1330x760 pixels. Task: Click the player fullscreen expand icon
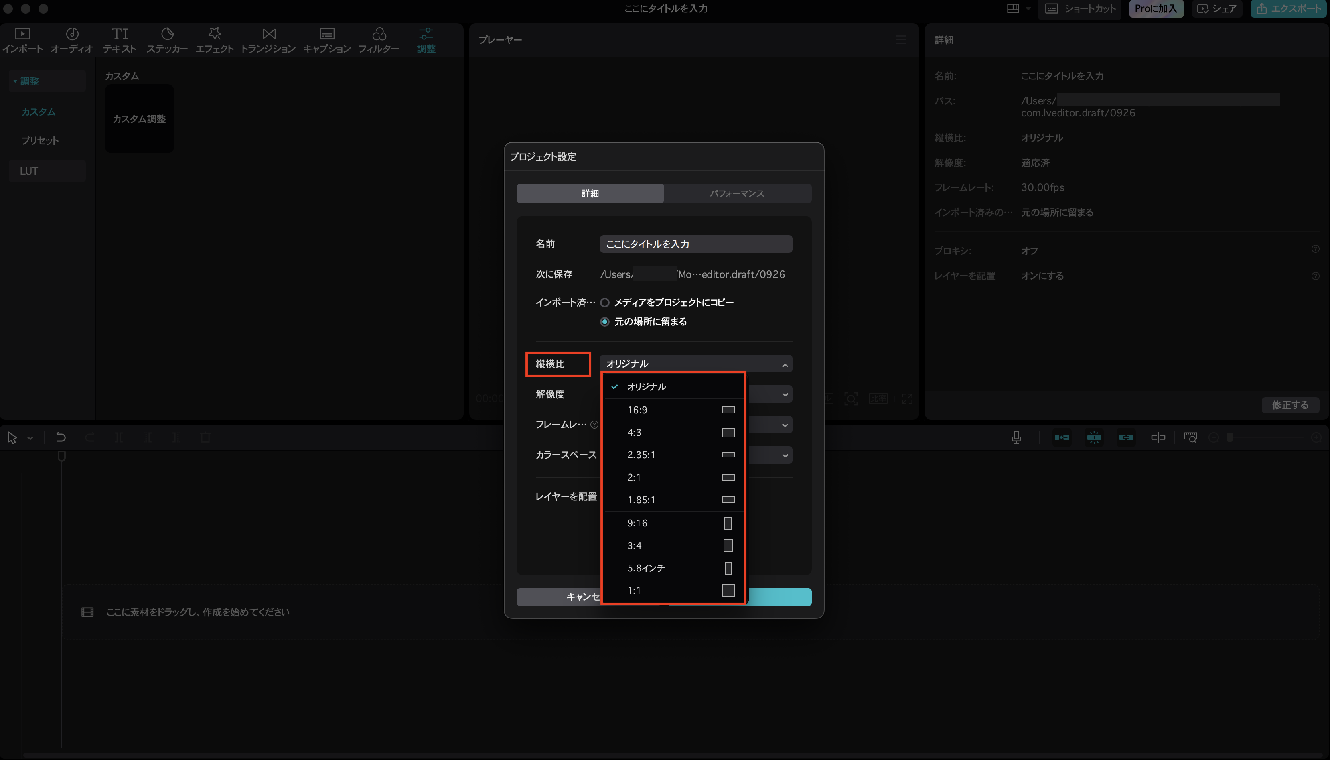(907, 399)
